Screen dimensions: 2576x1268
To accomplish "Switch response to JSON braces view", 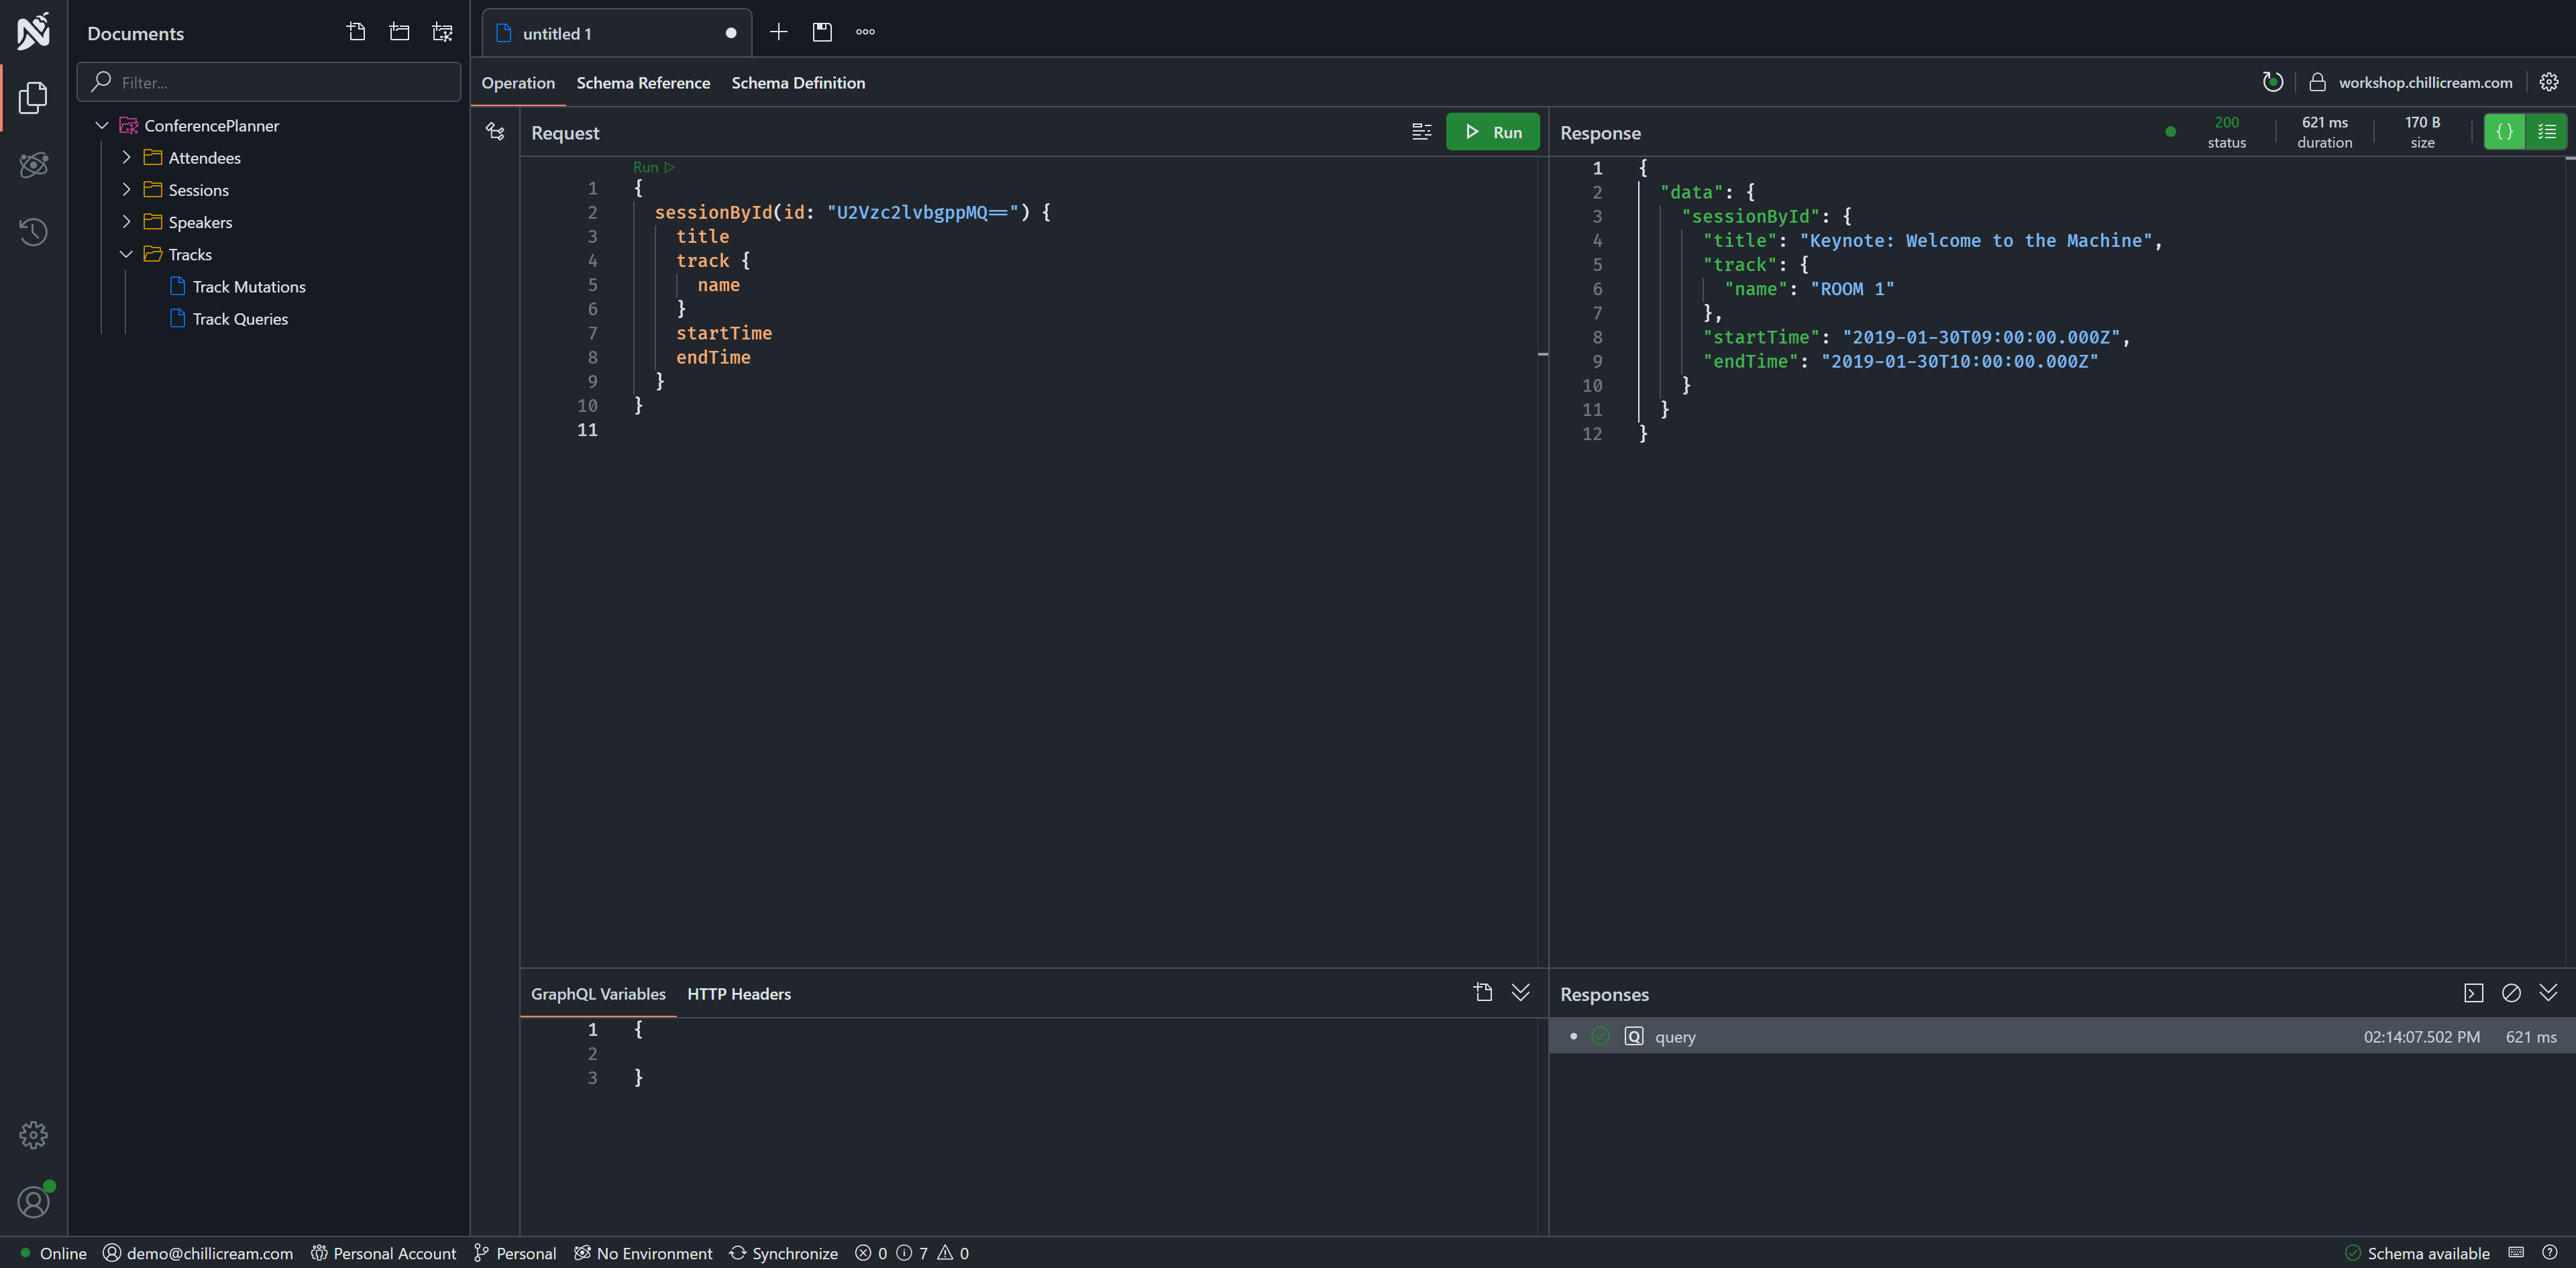I will click(x=2504, y=132).
